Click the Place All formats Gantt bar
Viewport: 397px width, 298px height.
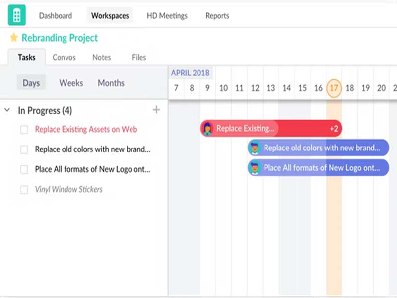tap(318, 168)
